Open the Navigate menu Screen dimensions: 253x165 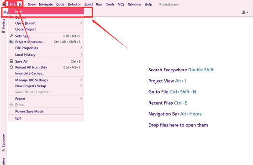pos(46,5)
